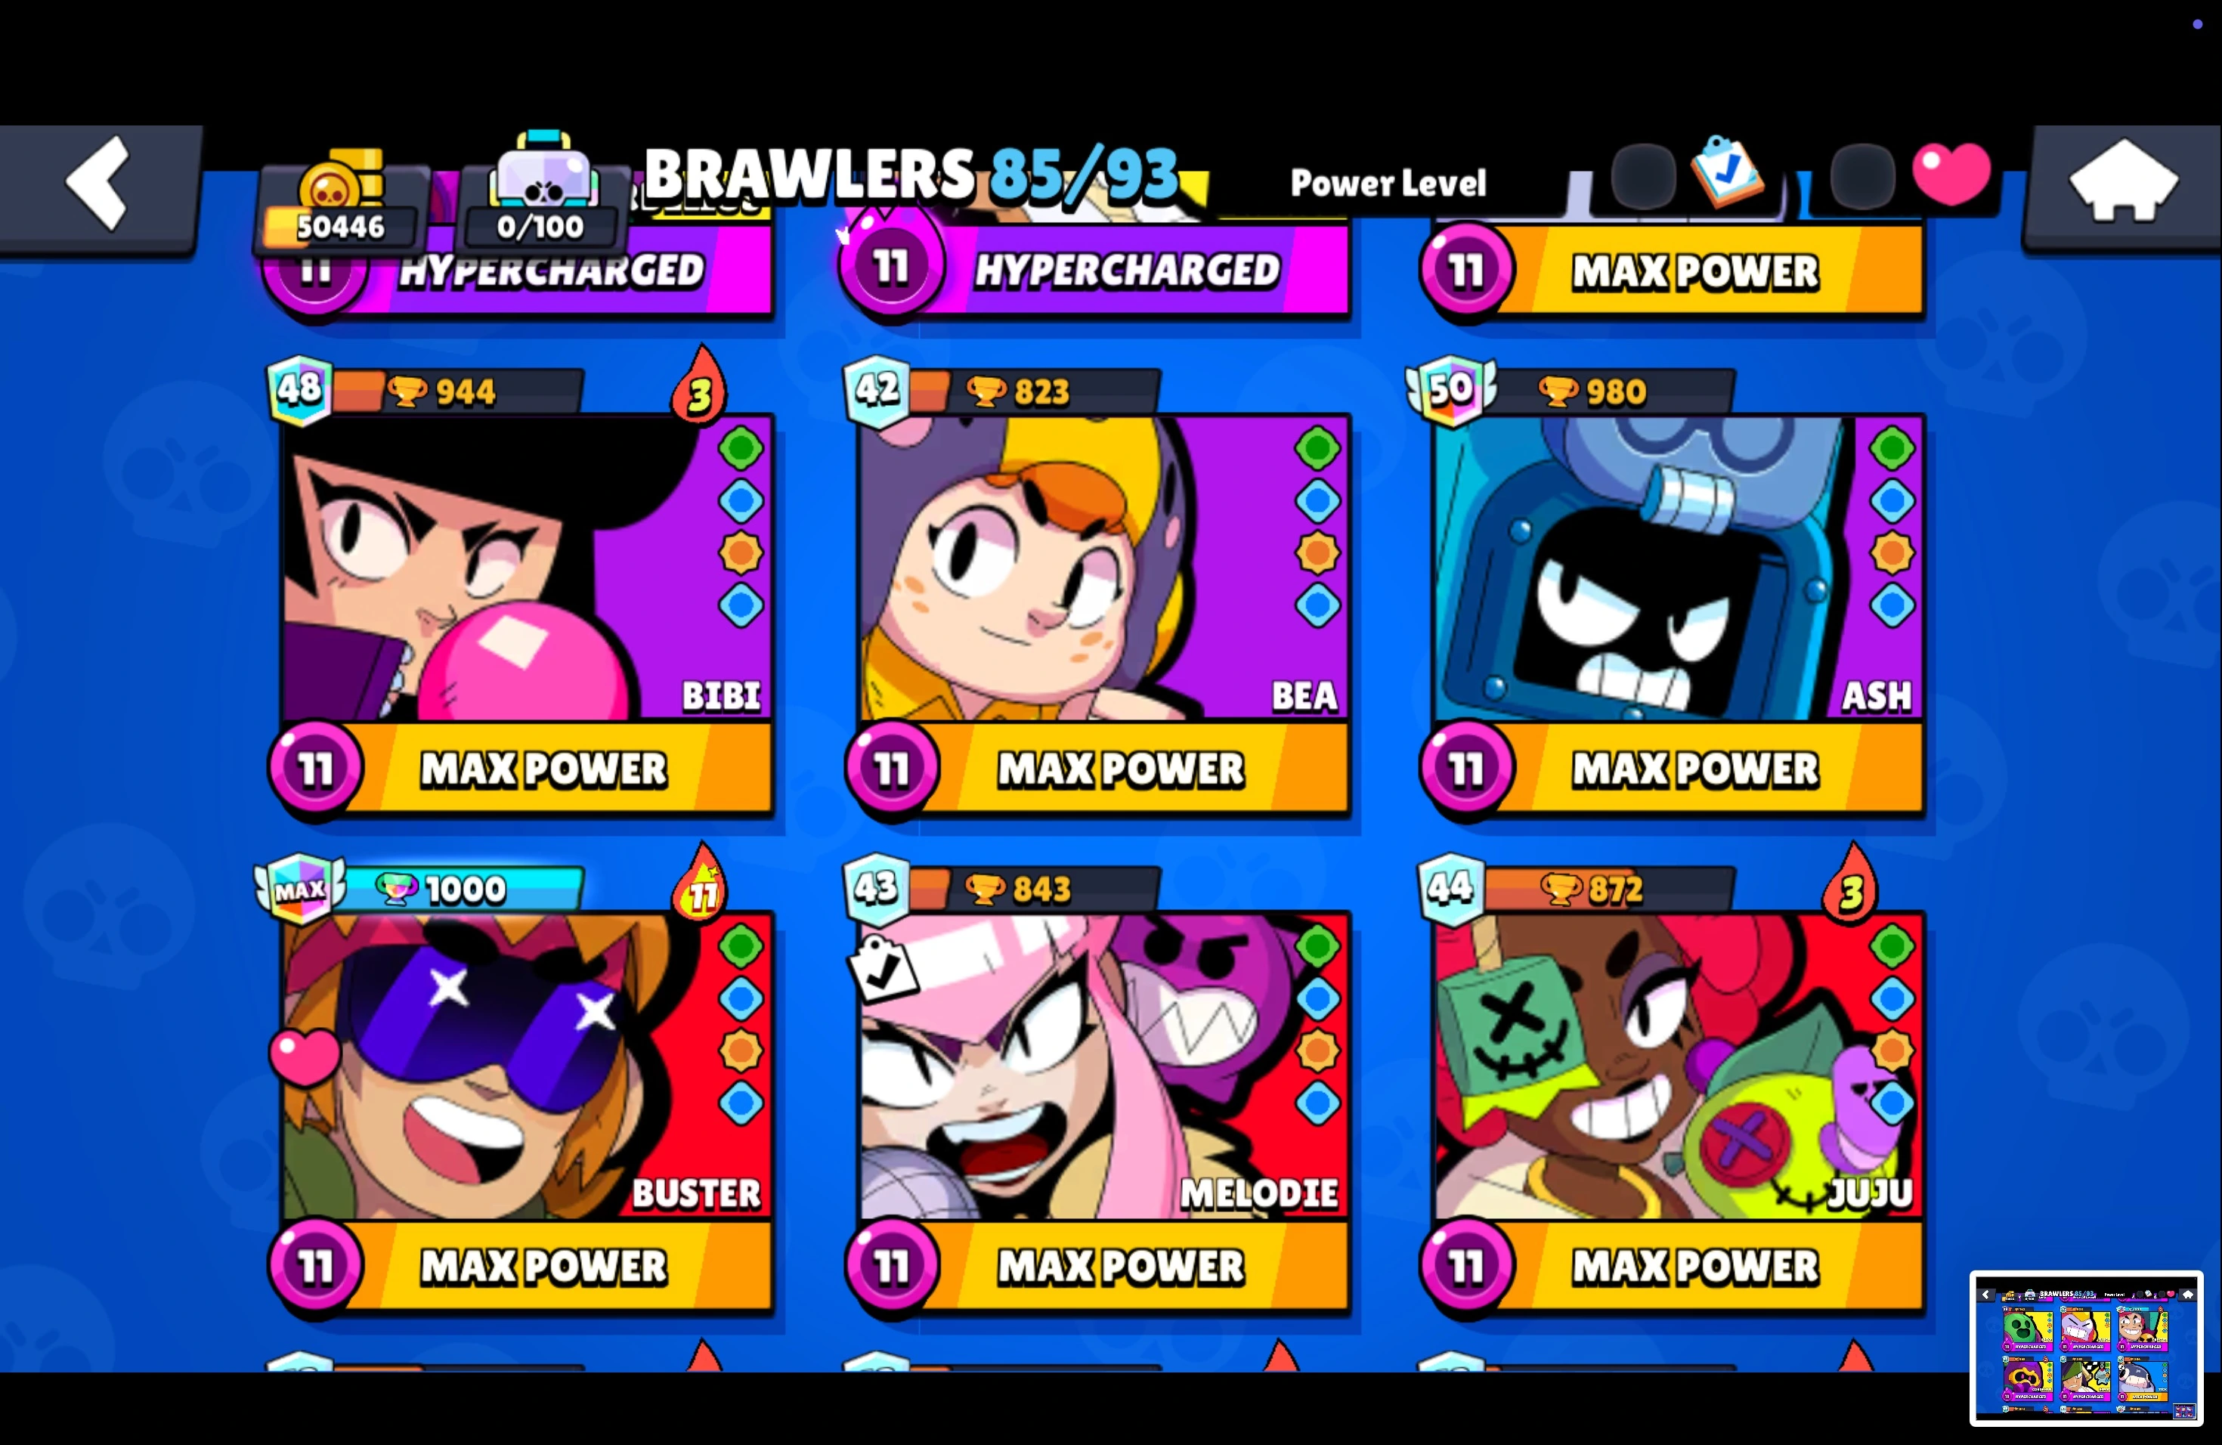Click the pink heart on Buster's card
Screen dimensions: 2222x1445
coord(305,1057)
